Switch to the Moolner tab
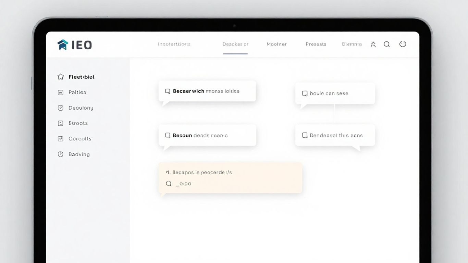 [x=276, y=44]
